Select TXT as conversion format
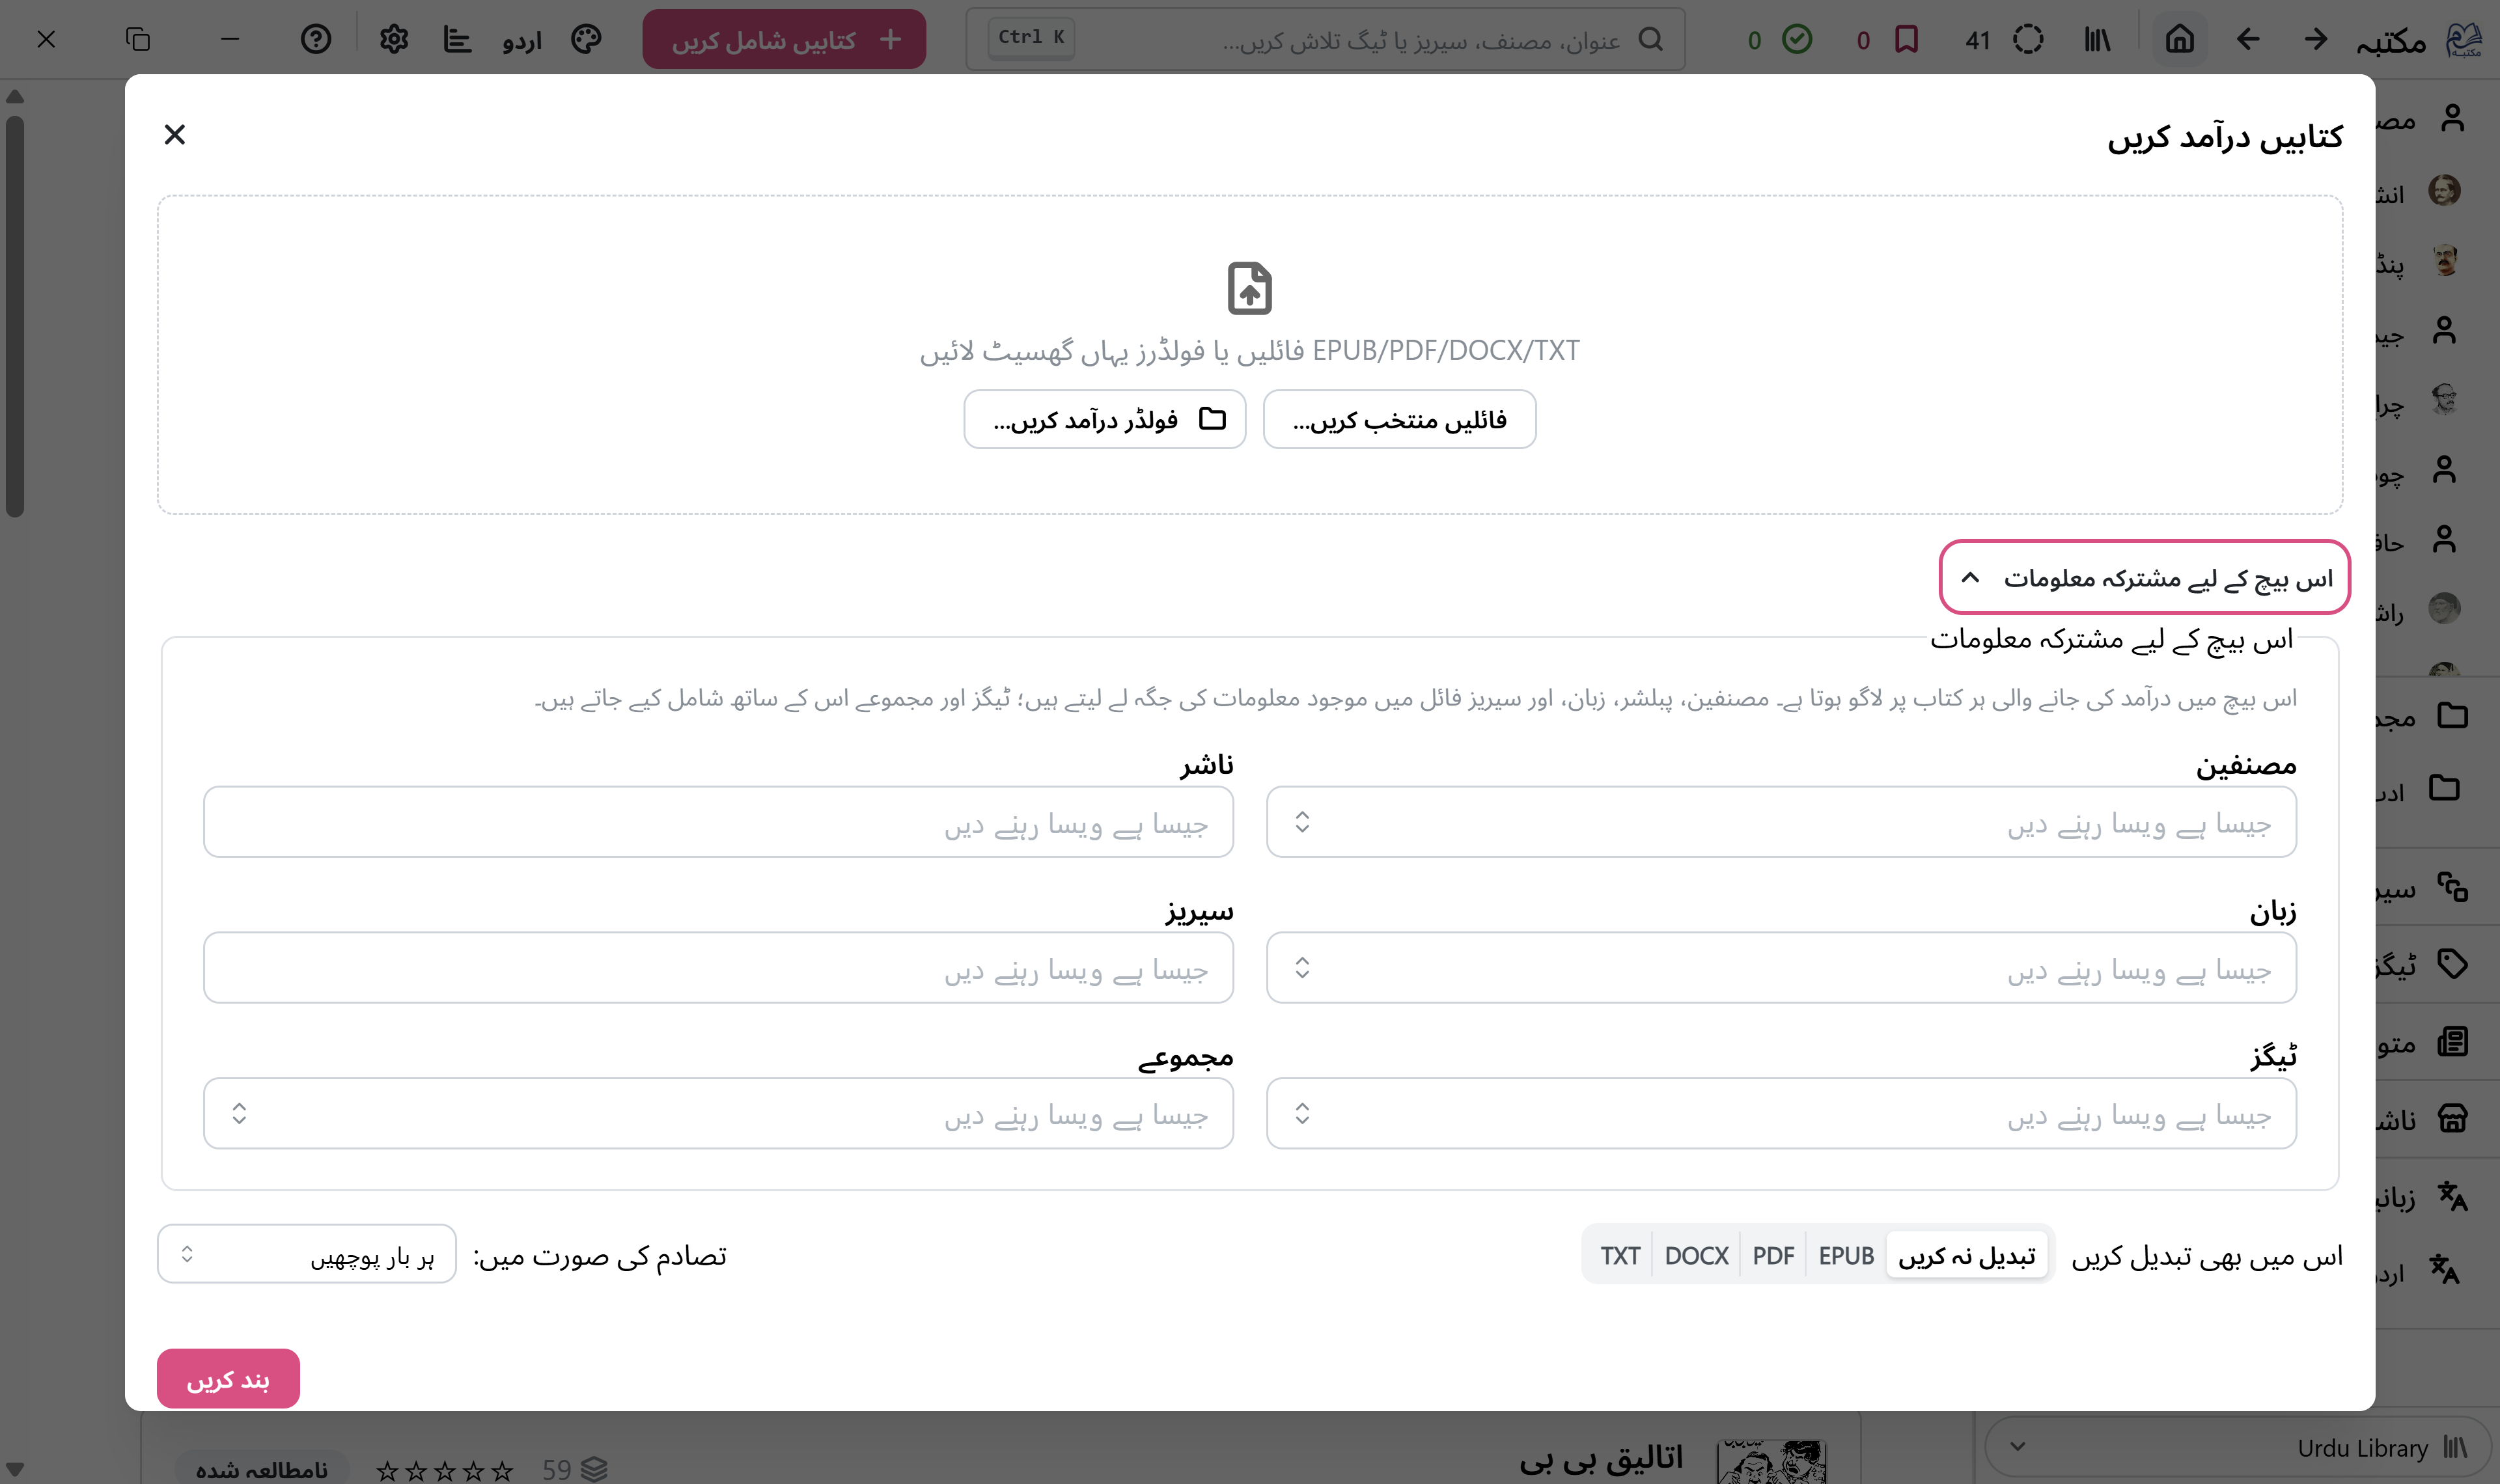This screenshot has width=2500, height=1484. coord(1620,1255)
